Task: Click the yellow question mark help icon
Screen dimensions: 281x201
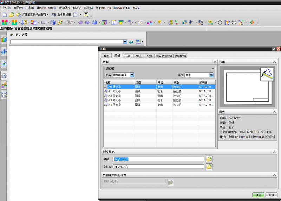Action: [x=86, y=14]
